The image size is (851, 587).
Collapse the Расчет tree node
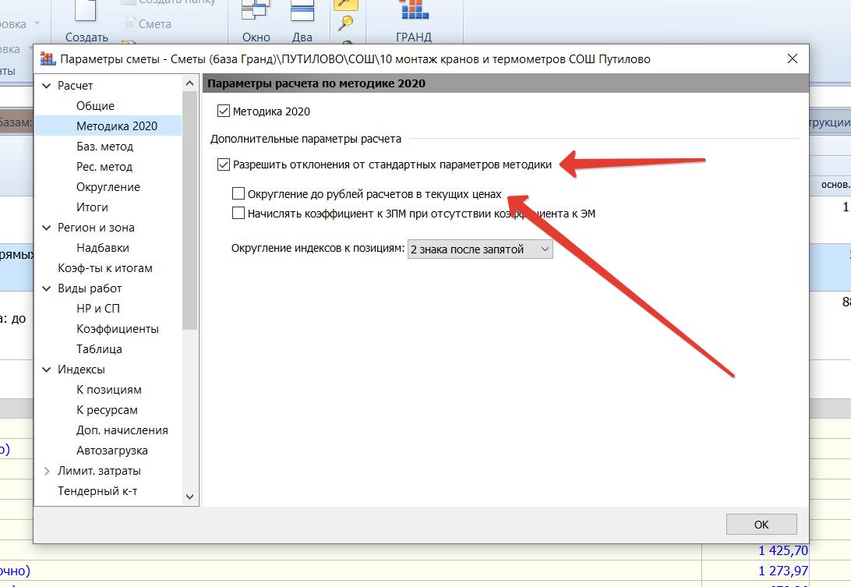pos(47,86)
